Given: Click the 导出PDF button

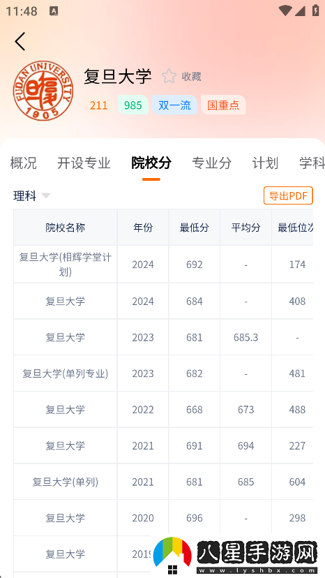Looking at the screenshot, I should point(288,195).
